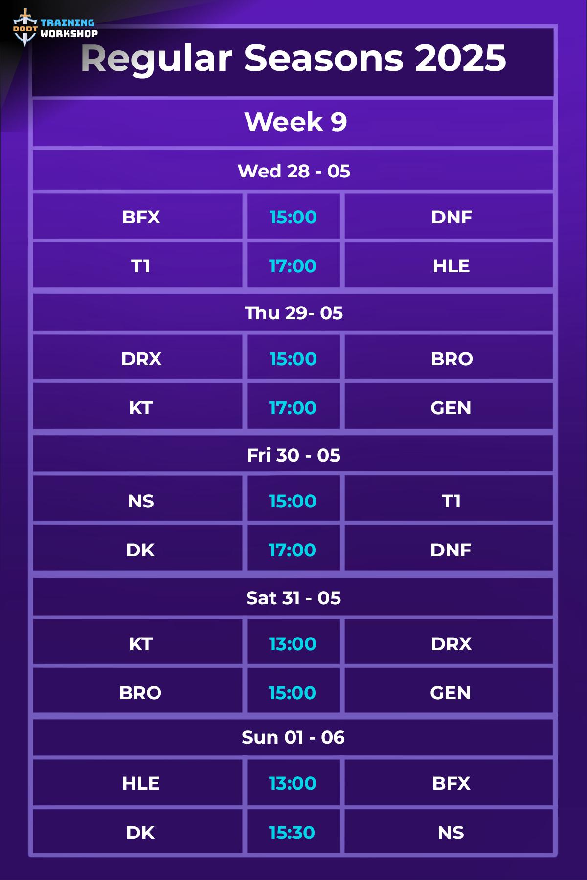Click the DODT Training Workshop logo

pyautogui.click(x=55, y=28)
